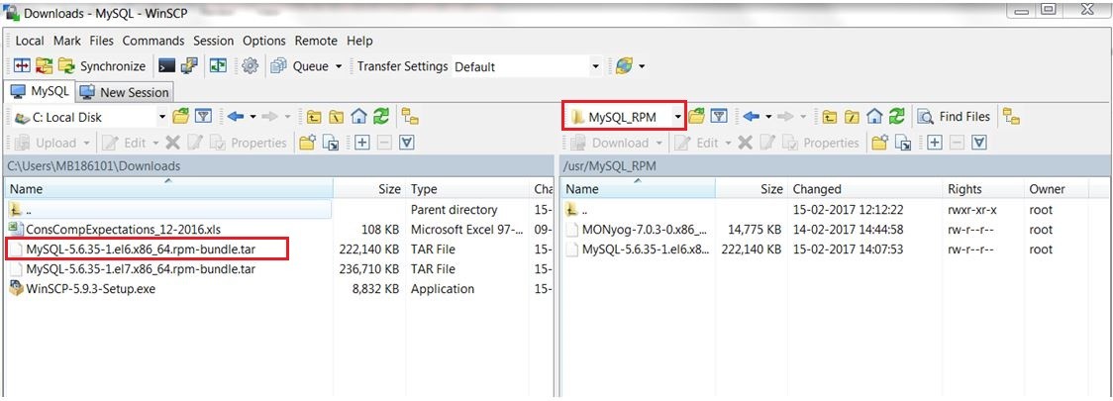
Task: Open directory icon in local panel
Action: pos(181,117)
